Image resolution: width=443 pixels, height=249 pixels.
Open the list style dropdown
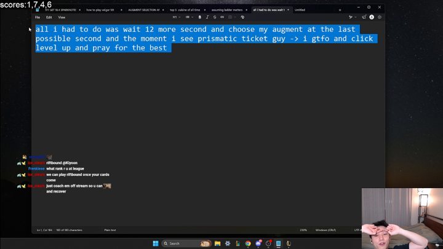tap(189, 17)
